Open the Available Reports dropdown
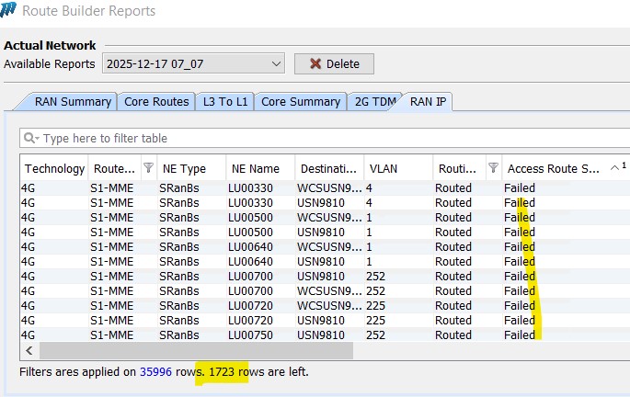The width and height of the screenshot is (630, 397). pos(277,64)
